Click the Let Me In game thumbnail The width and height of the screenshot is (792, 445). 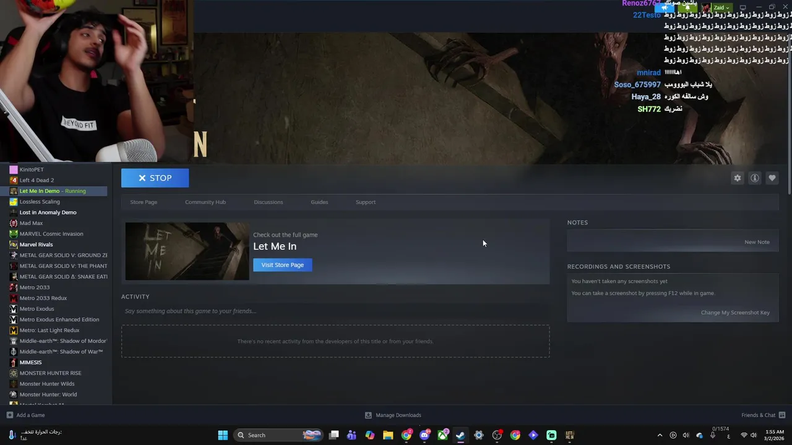[x=187, y=251]
